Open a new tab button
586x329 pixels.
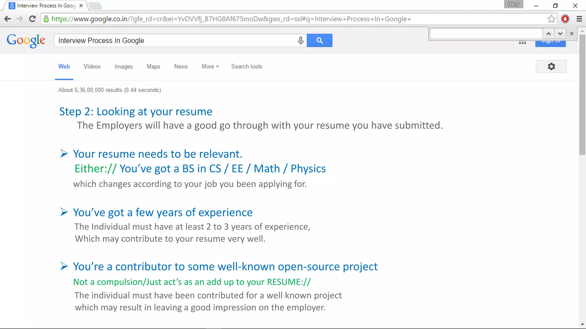[95, 5]
